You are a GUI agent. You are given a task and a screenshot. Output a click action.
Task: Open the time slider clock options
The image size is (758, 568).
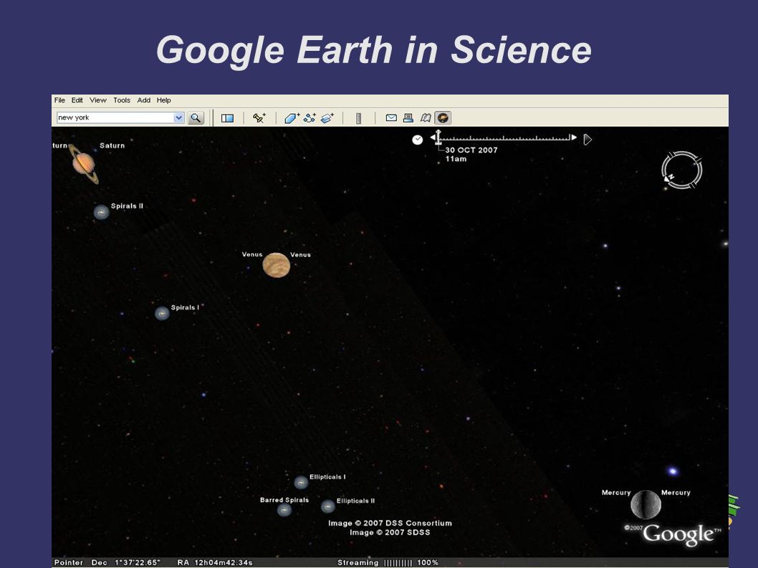coord(417,140)
